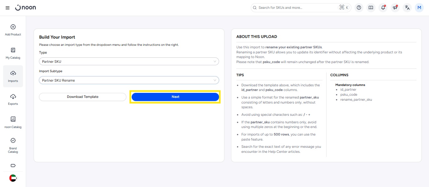Open noon Catalog in sidebar
This screenshot has width=429, height=187.
(x=13, y=122)
